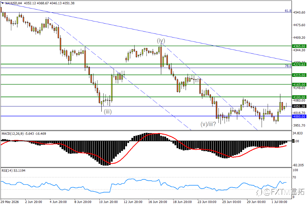Select the 1 Jul 00:00 time label
Image resolution: width=308 pixels, height=205 pixels.
[279, 202]
